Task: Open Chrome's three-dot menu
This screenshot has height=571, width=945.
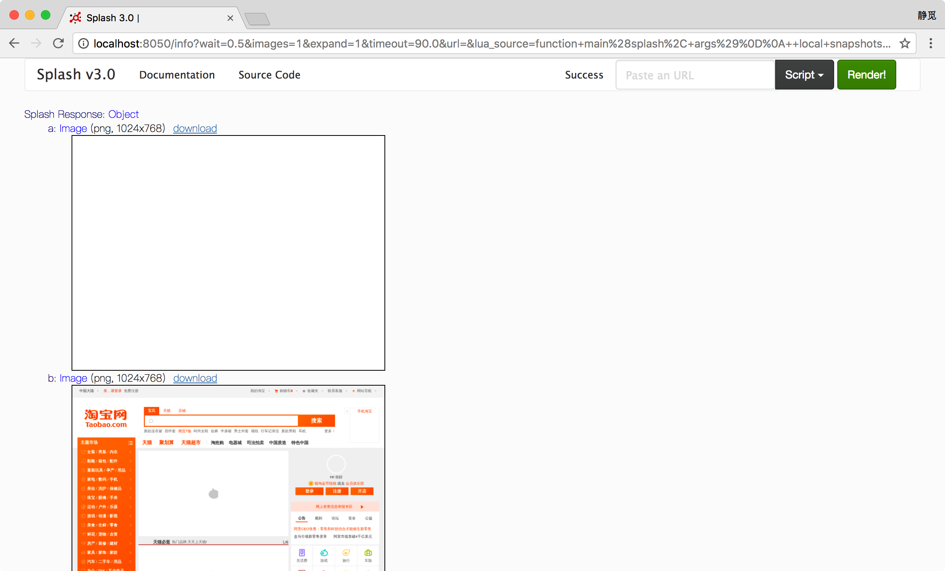Action: 930,43
